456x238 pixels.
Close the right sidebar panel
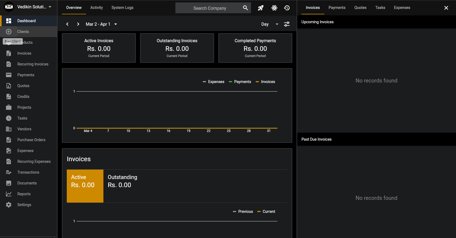pos(446,8)
